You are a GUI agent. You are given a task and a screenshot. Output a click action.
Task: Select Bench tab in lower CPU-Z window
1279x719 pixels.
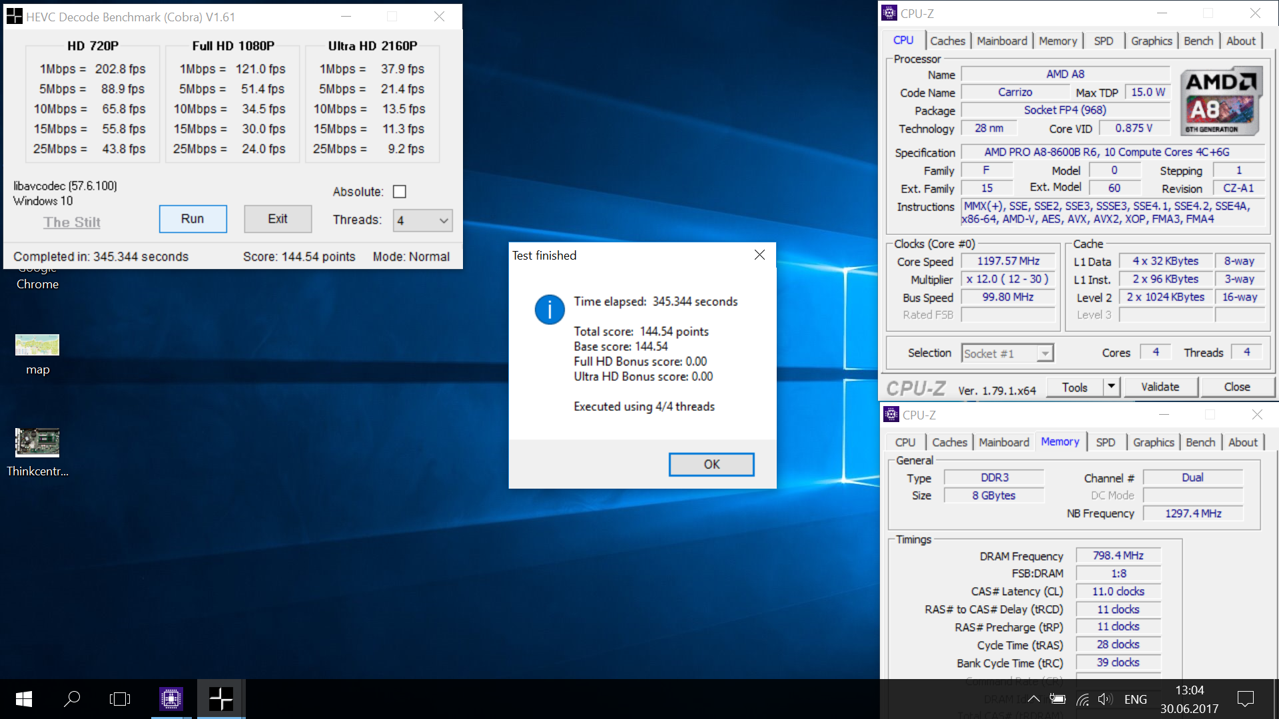click(x=1200, y=442)
